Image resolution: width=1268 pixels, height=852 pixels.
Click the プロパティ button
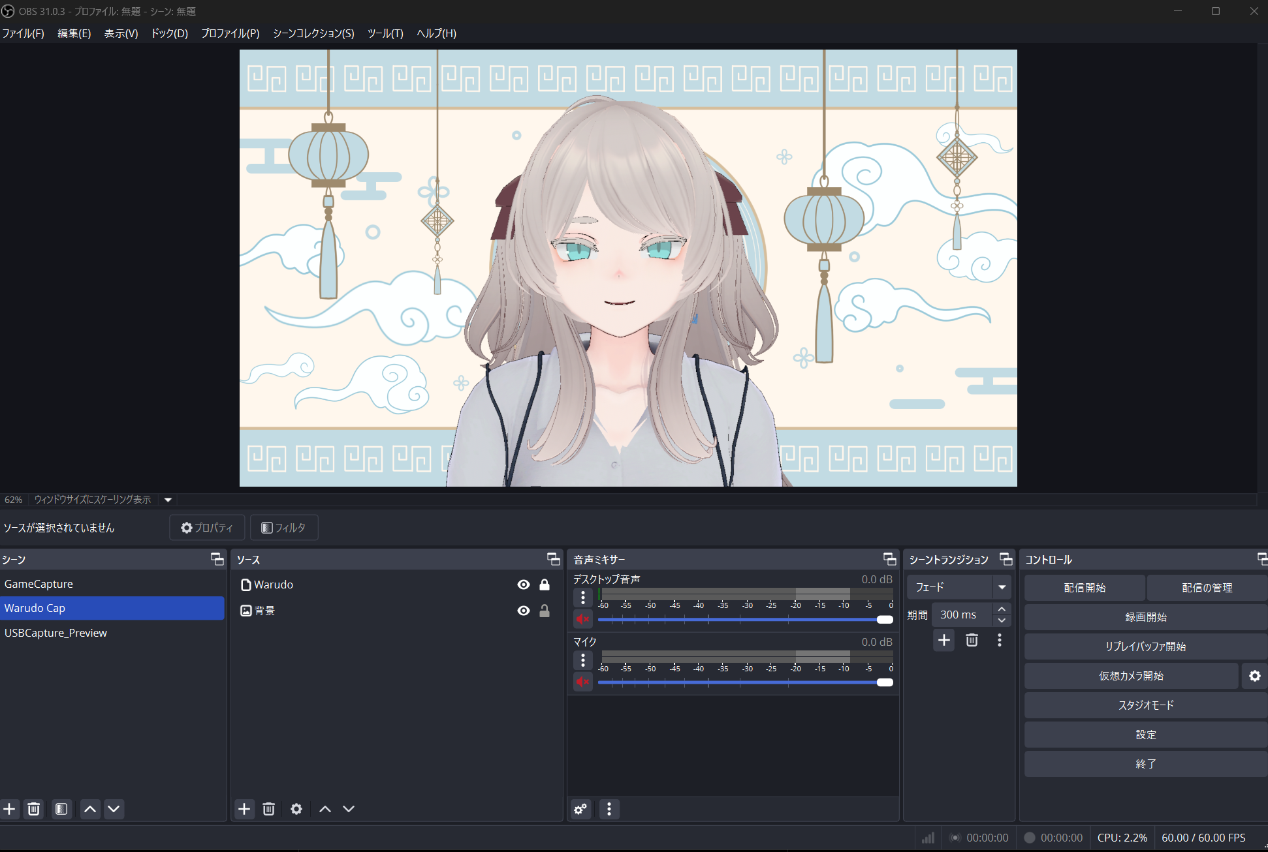[x=207, y=528]
